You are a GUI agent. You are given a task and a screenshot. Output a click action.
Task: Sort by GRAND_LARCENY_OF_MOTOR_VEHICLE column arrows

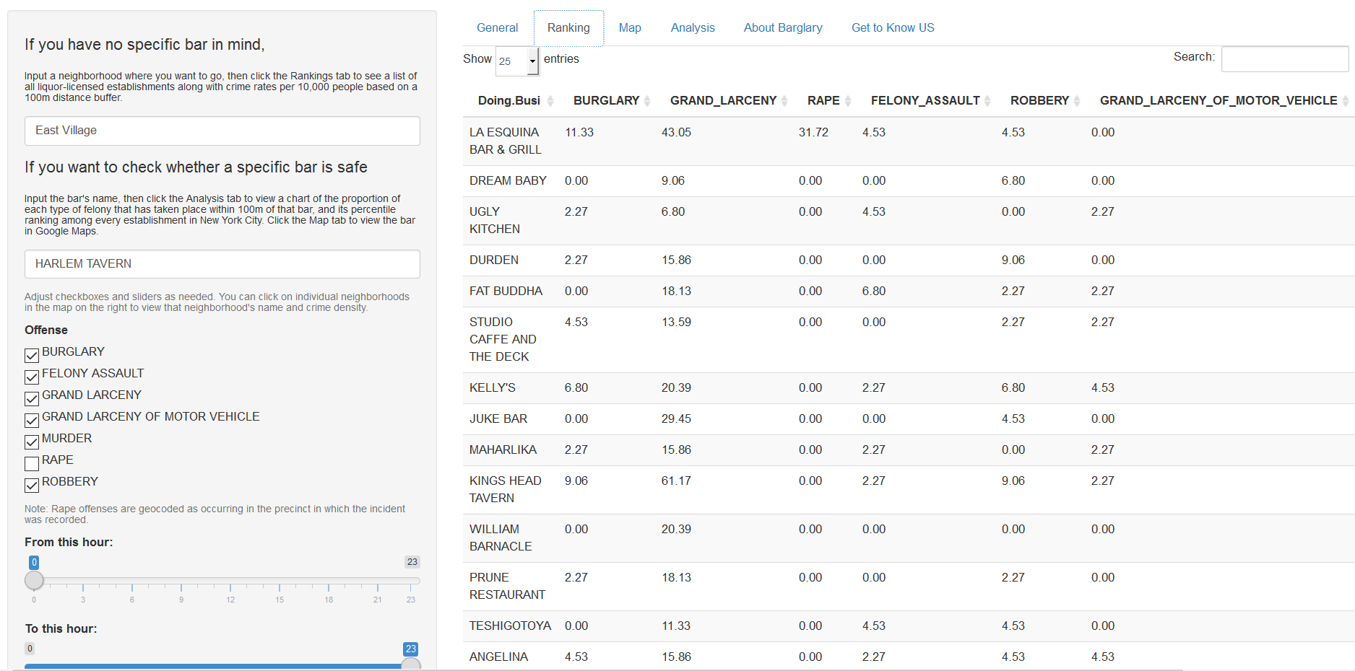click(1346, 101)
